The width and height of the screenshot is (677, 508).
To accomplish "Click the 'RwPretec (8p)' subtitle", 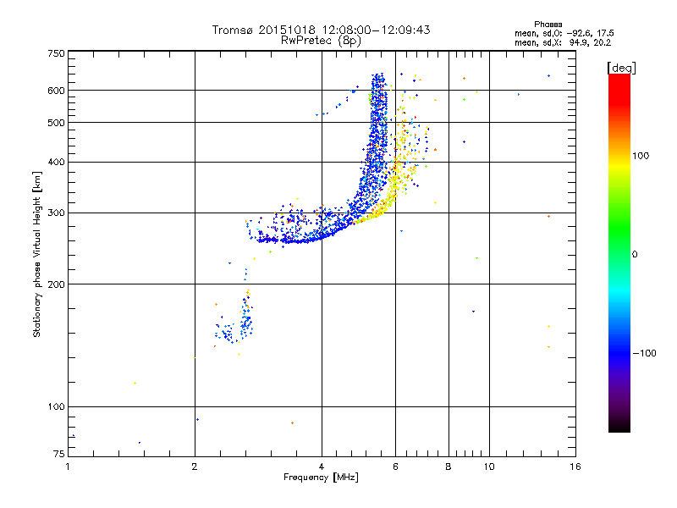I will tap(322, 41).
